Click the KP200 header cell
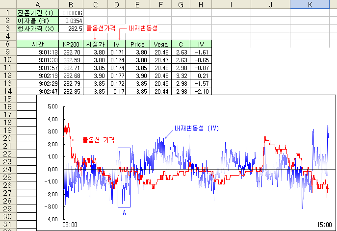 click(72, 44)
